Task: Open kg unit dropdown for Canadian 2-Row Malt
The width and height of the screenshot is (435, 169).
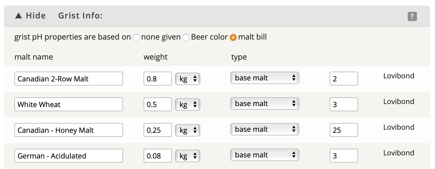Action: 188,79
